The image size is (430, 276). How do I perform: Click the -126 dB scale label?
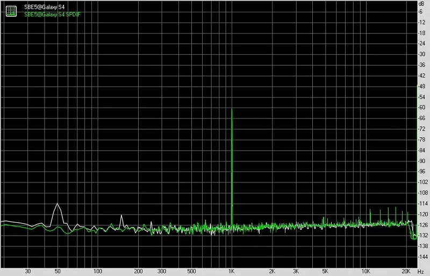coord(422,225)
